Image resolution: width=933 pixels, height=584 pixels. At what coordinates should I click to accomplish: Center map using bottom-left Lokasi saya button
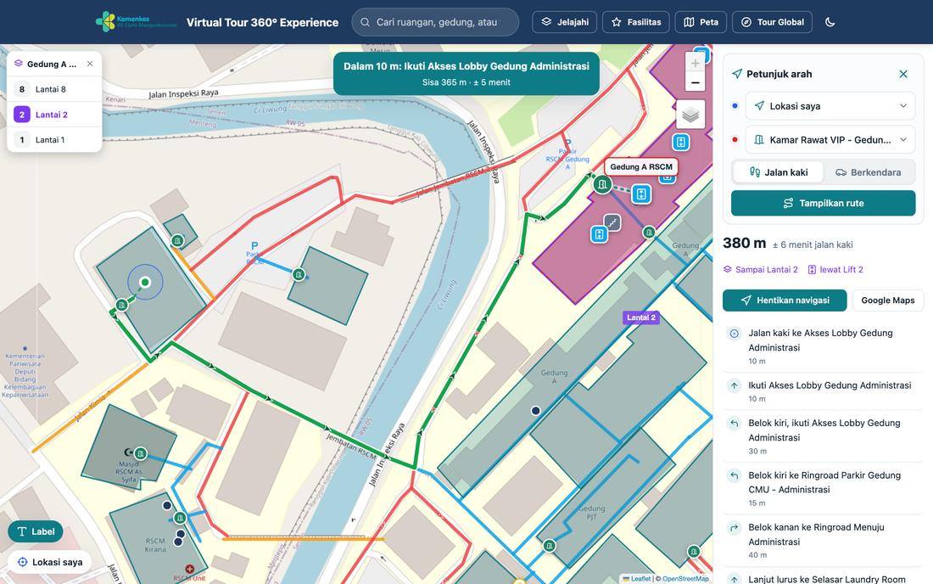(49, 562)
